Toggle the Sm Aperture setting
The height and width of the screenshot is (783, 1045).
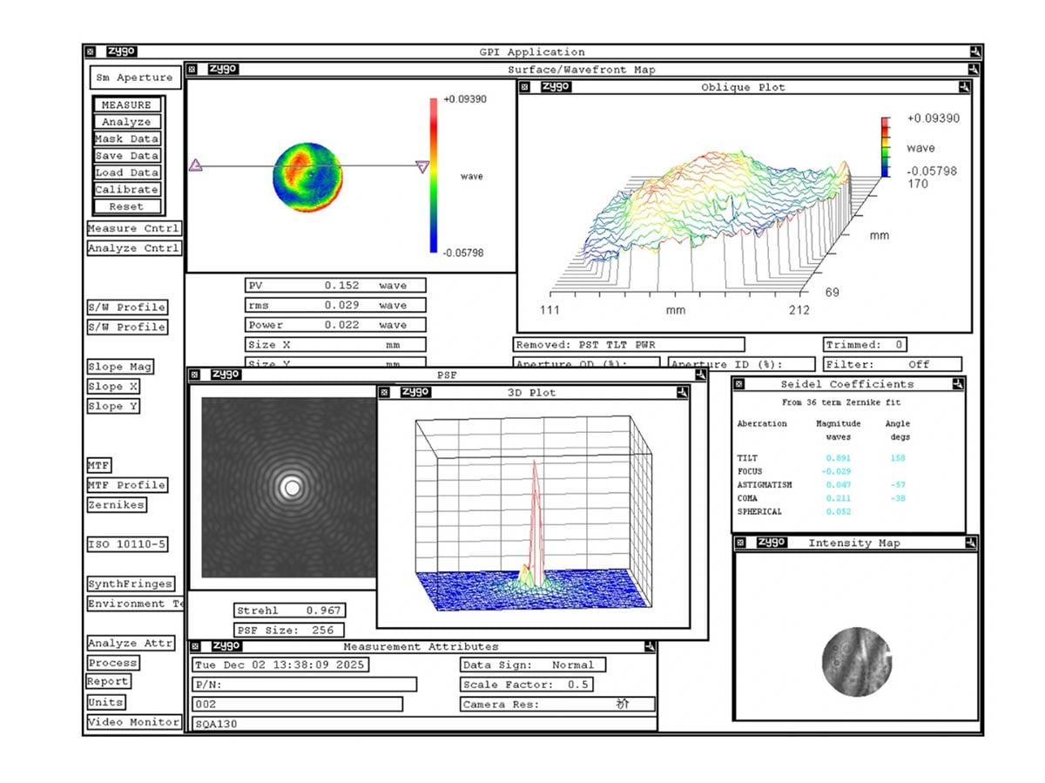135,78
